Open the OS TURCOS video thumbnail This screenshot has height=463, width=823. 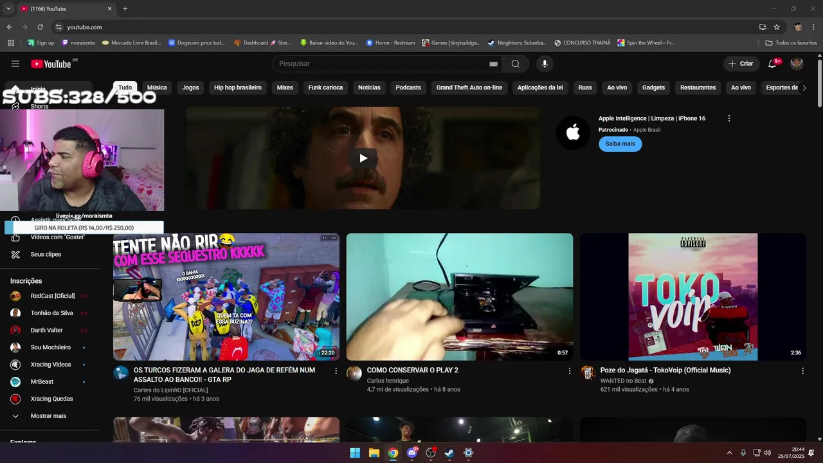226,296
